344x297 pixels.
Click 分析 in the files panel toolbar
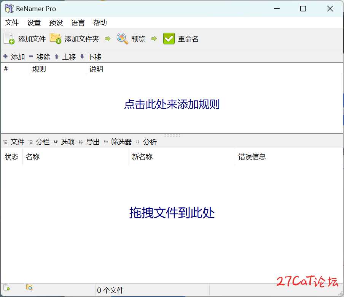click(150, 142)
